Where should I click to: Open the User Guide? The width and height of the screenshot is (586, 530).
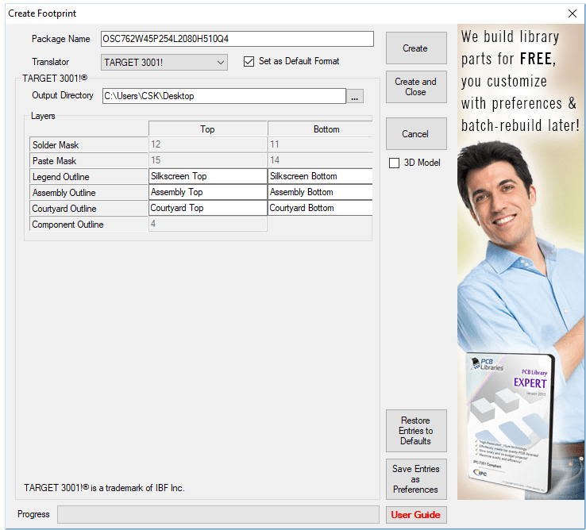tap(416, 515)
